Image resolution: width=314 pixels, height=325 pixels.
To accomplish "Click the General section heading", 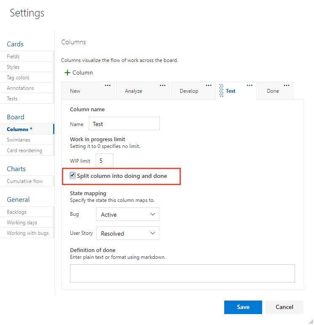I will pyautogui.click(x=18, y=200).
